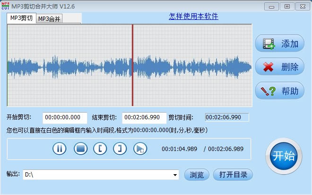Click the 浏览 (Browse) button
This screenshot has width=312, height=195.
click(197, 175)
